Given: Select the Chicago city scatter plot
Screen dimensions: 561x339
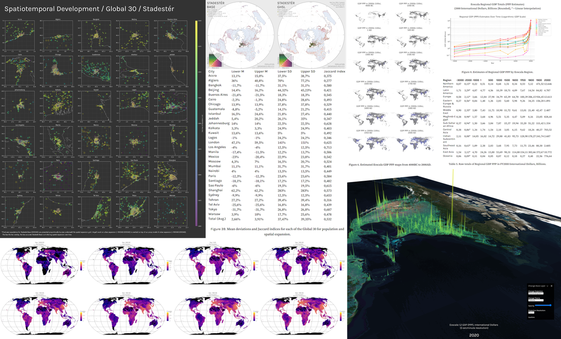Looking at the screenshot, I should point(59,70).
